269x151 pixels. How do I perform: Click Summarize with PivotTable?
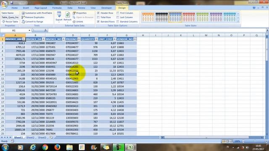click(x=37, y=13)
